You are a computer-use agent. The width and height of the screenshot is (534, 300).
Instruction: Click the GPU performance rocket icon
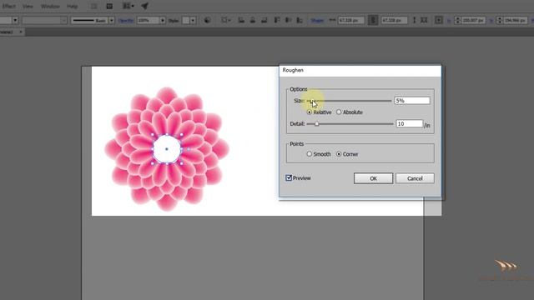[x=144, y=6]
